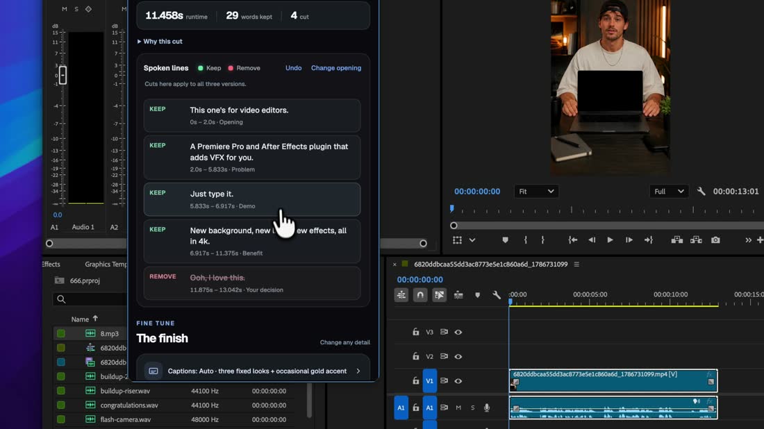Image resolution: width=764 pixels, height=429 pixels.
Task: Click Undo in Spoken lines
Action: pos(293,68)
